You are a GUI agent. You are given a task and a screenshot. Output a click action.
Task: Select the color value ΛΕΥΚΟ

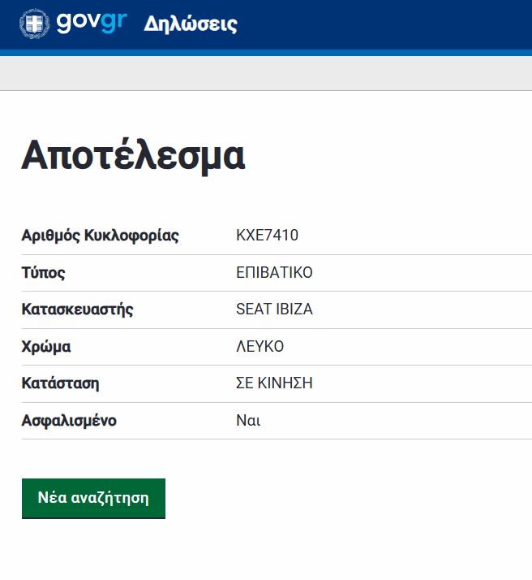click(x=260, y=347)
